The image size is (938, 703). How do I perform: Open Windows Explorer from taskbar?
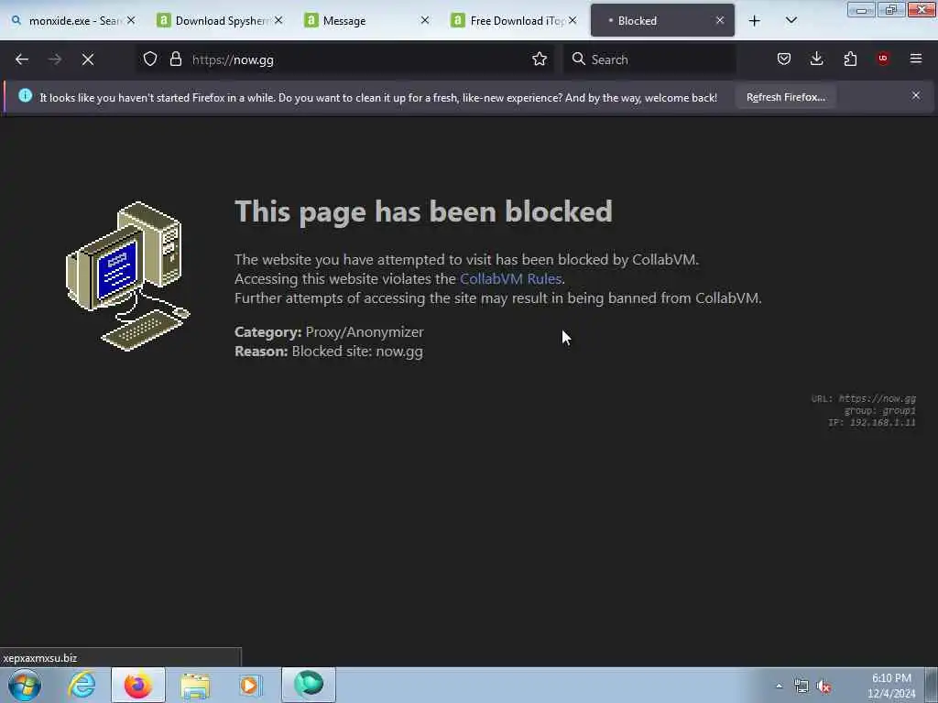click(x=195, y=686)
